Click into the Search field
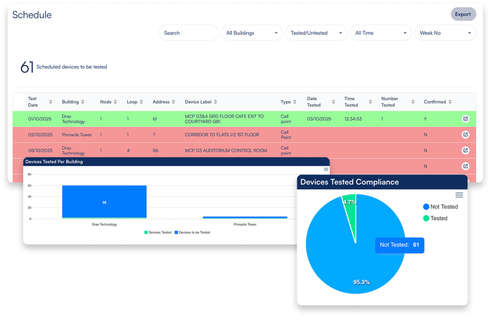This screenshot has width=491, height=317. (x=189, y=33)
